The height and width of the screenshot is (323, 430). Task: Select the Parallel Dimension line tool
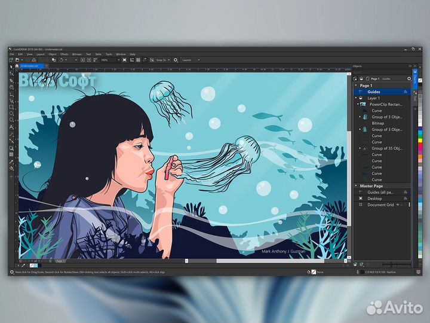[11, 135]
